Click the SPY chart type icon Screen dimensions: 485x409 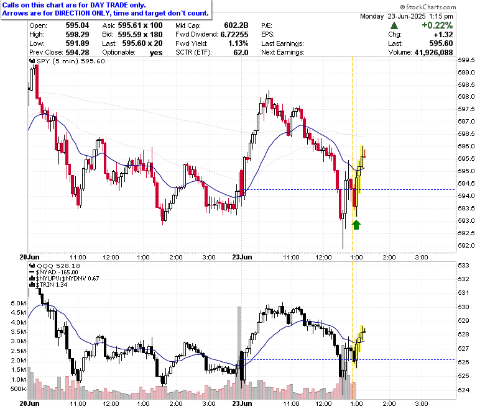click(x=32, y=61)
